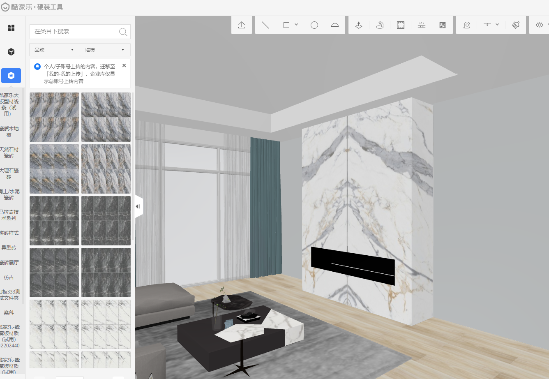This screenshot has width=549, height=379.
Task: Click the dashed-frame region selection tool
Action: [401, 25]
